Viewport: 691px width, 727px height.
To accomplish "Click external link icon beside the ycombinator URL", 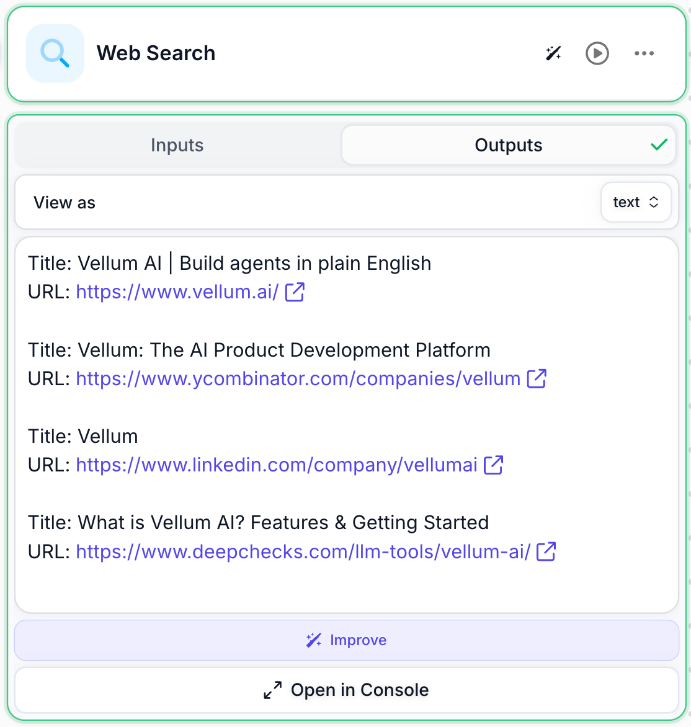I will (x=537, y=378).
